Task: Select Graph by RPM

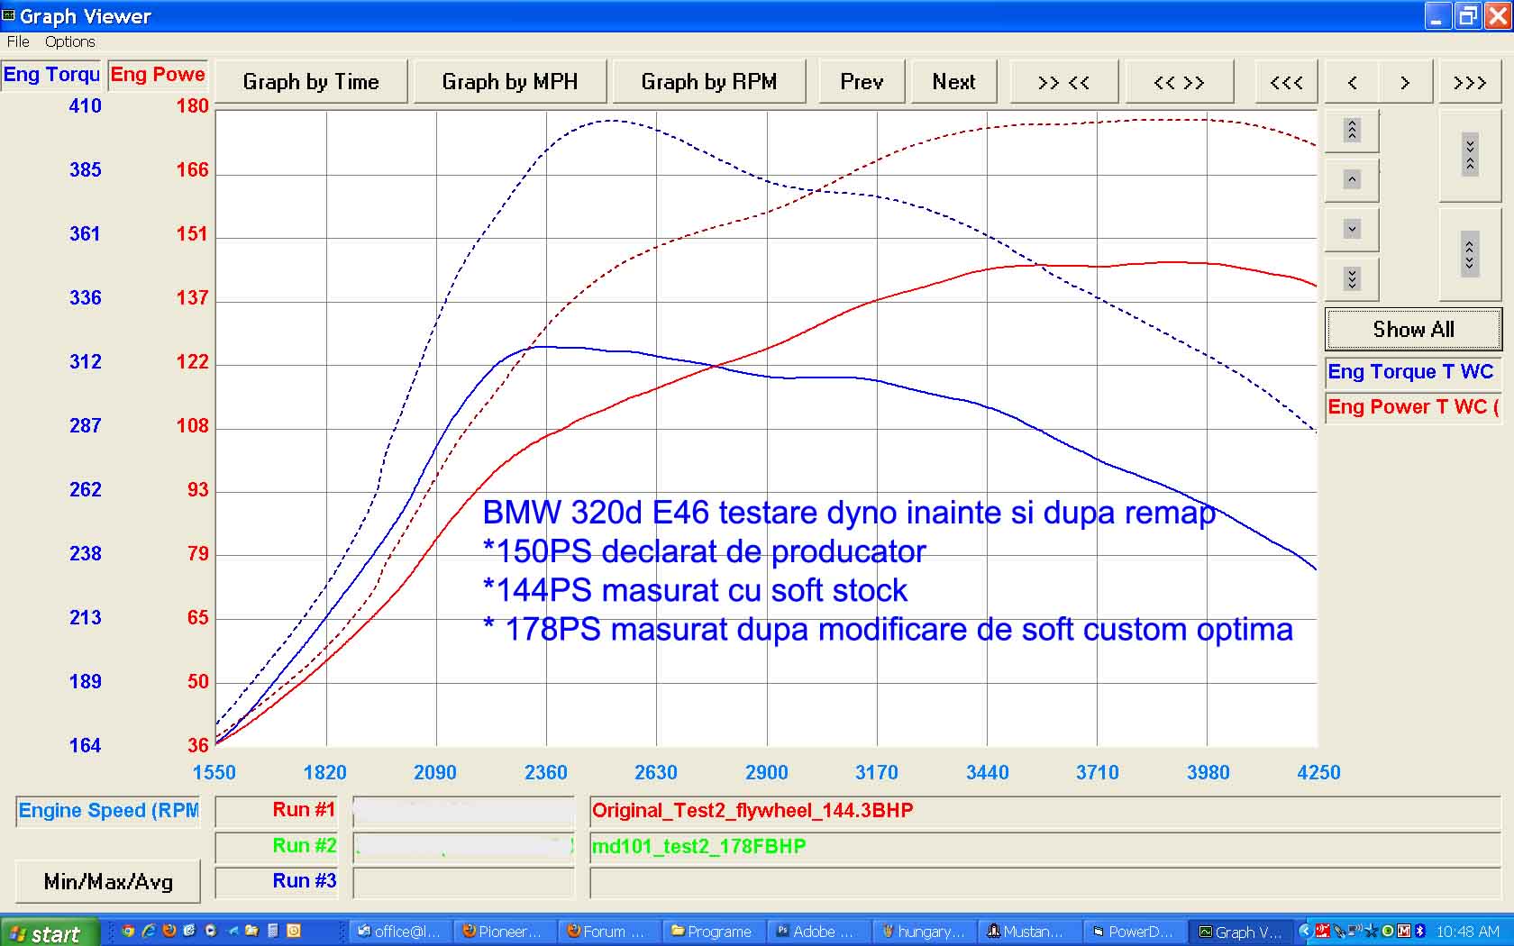Action: point(709,82)
